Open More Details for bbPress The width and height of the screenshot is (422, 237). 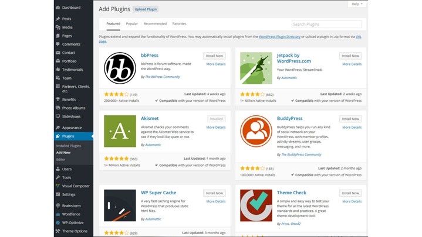[216, 64]
